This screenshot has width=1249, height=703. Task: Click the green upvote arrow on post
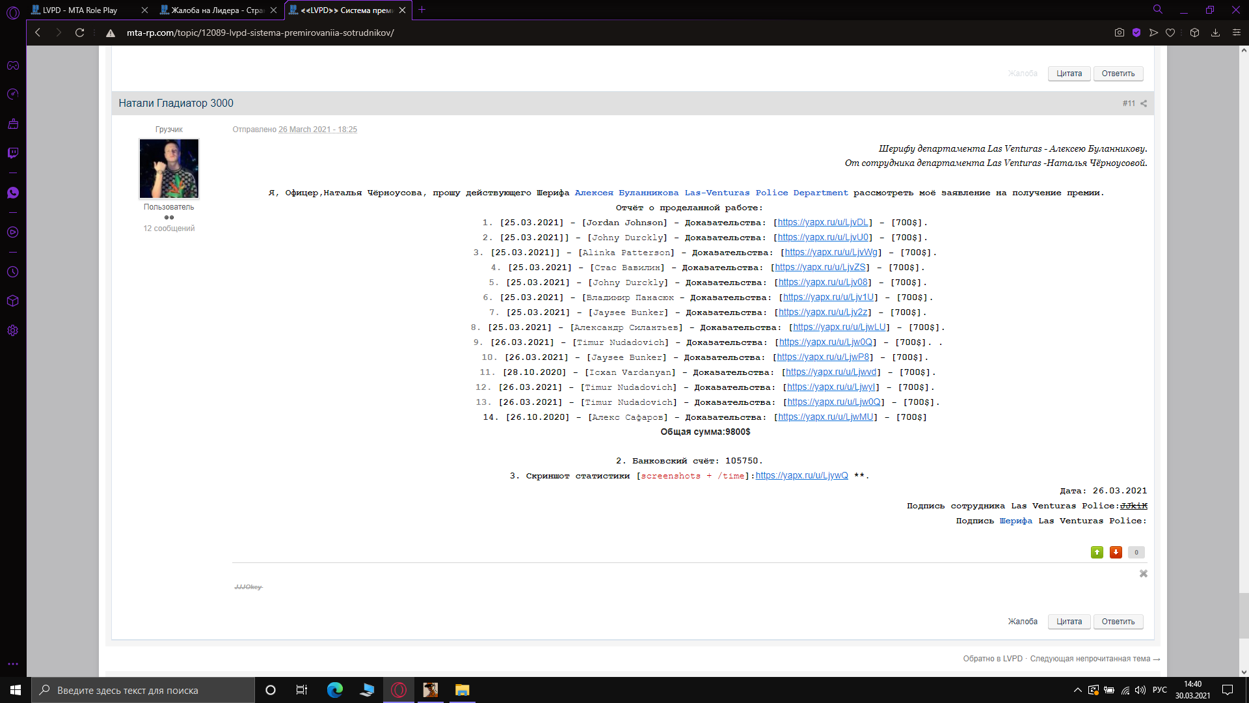tap(1097, 552)
